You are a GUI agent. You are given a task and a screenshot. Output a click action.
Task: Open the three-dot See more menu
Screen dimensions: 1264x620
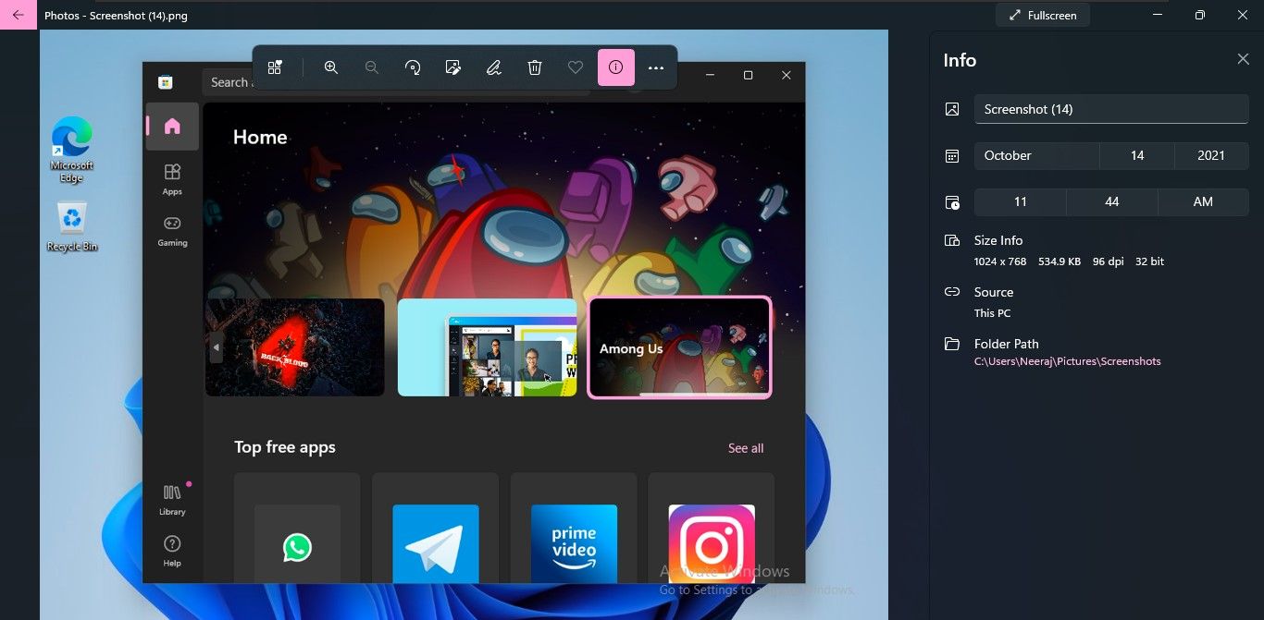pyautogui.click(x=656, y=67)
